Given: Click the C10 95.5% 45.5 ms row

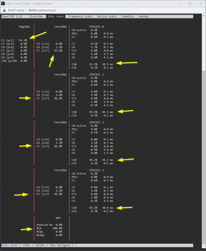Looking at the screenshot, I should click(x=92, y=112).
